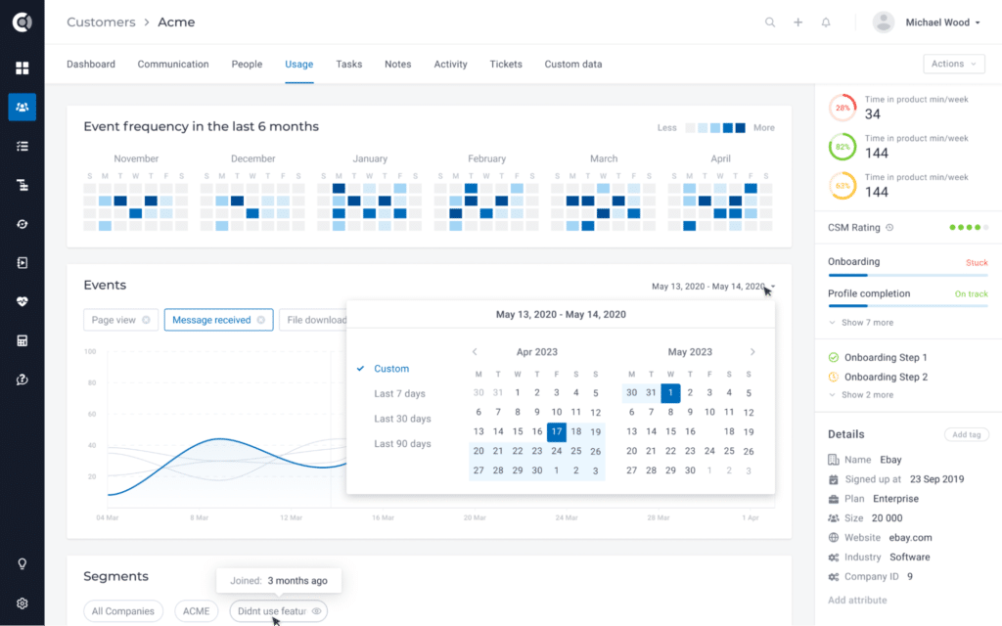Click the lightbulb icon in sidebar
Image resolution: width=1002 pixels, height=626 pixels.
click(22, 564)
